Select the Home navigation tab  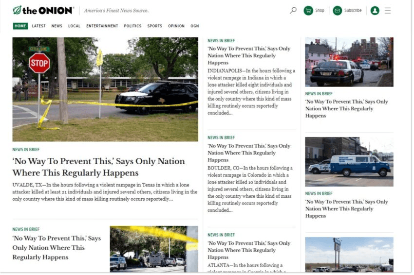20,26
